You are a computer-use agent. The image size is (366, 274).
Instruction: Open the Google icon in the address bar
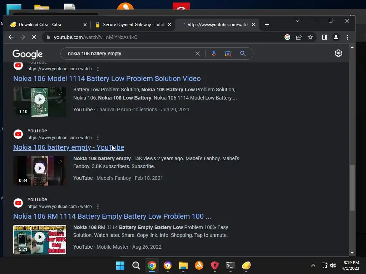(x=287, y=37)
